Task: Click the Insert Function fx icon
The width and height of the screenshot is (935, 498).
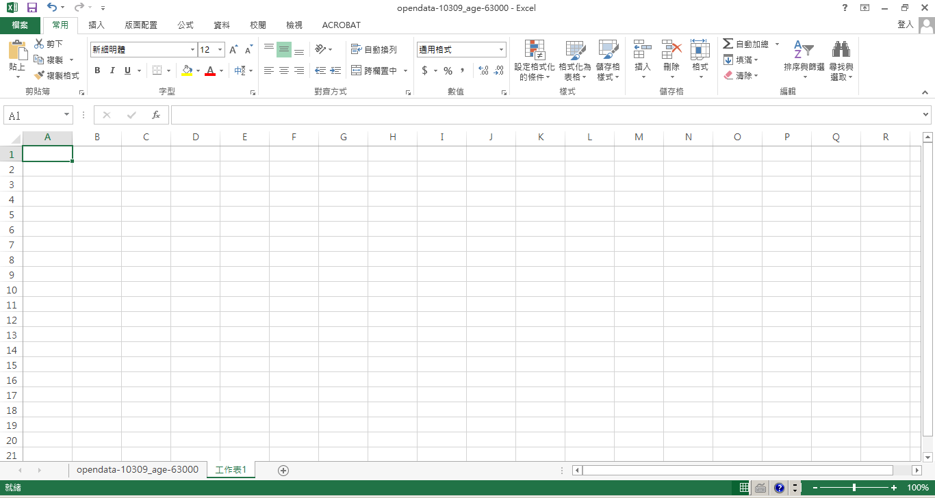Action: click(156, 115)
